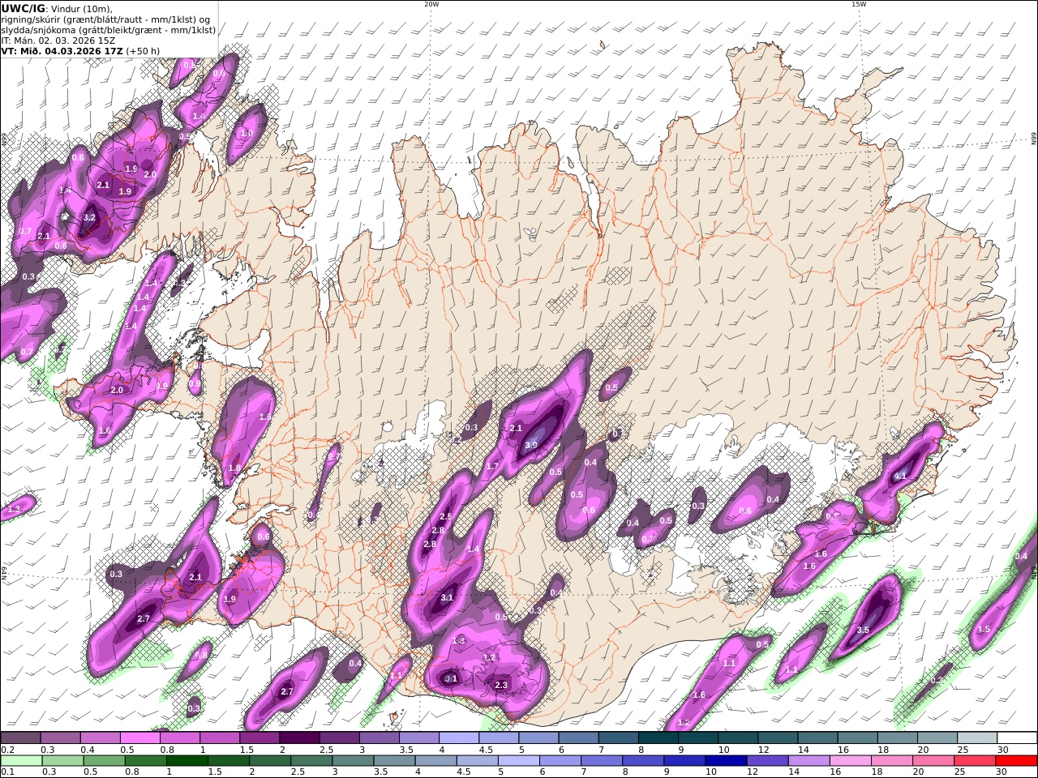Click the 0.1 label on the rain legend
This screenshot has width=1038, height=778.
6,772
